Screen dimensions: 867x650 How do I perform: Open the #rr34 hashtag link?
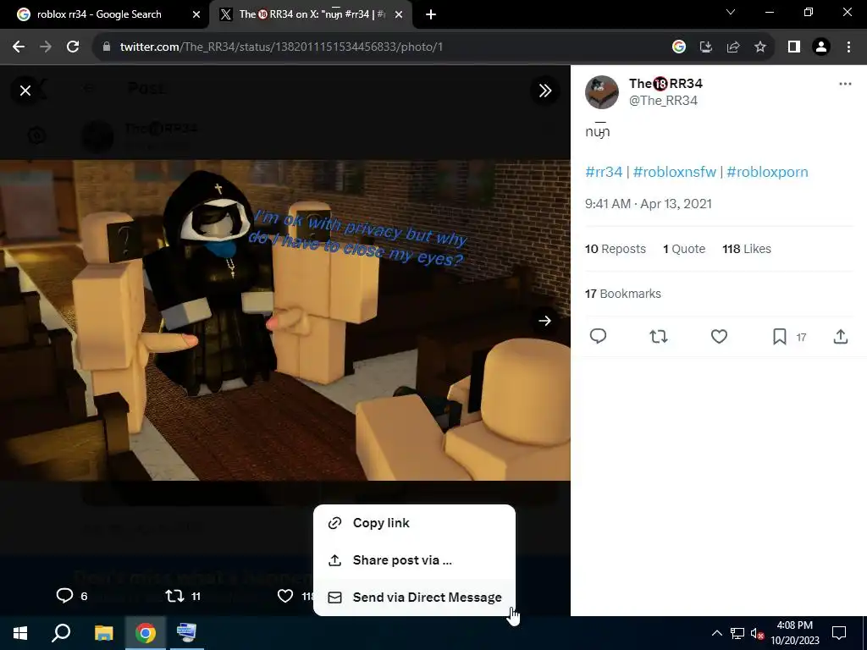pos(604,172)
